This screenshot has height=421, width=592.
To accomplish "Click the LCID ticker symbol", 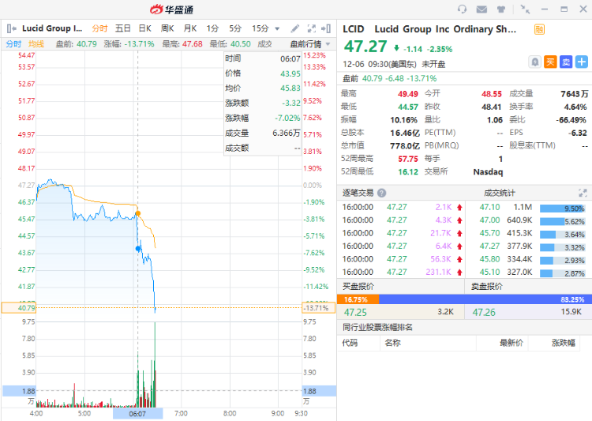I will click(354, 29).
